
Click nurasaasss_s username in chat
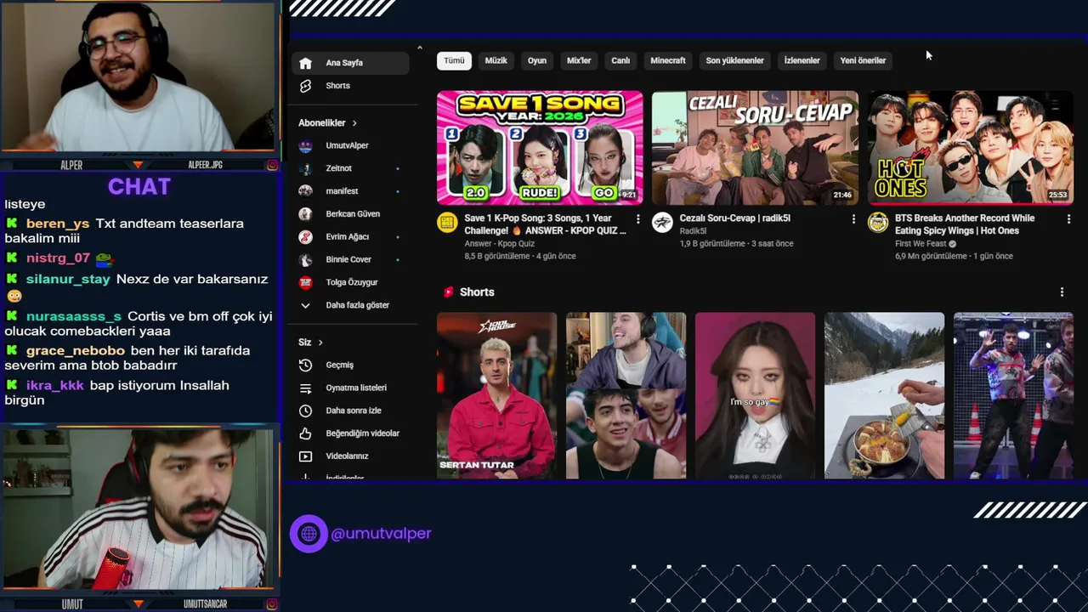pos(74,316)
